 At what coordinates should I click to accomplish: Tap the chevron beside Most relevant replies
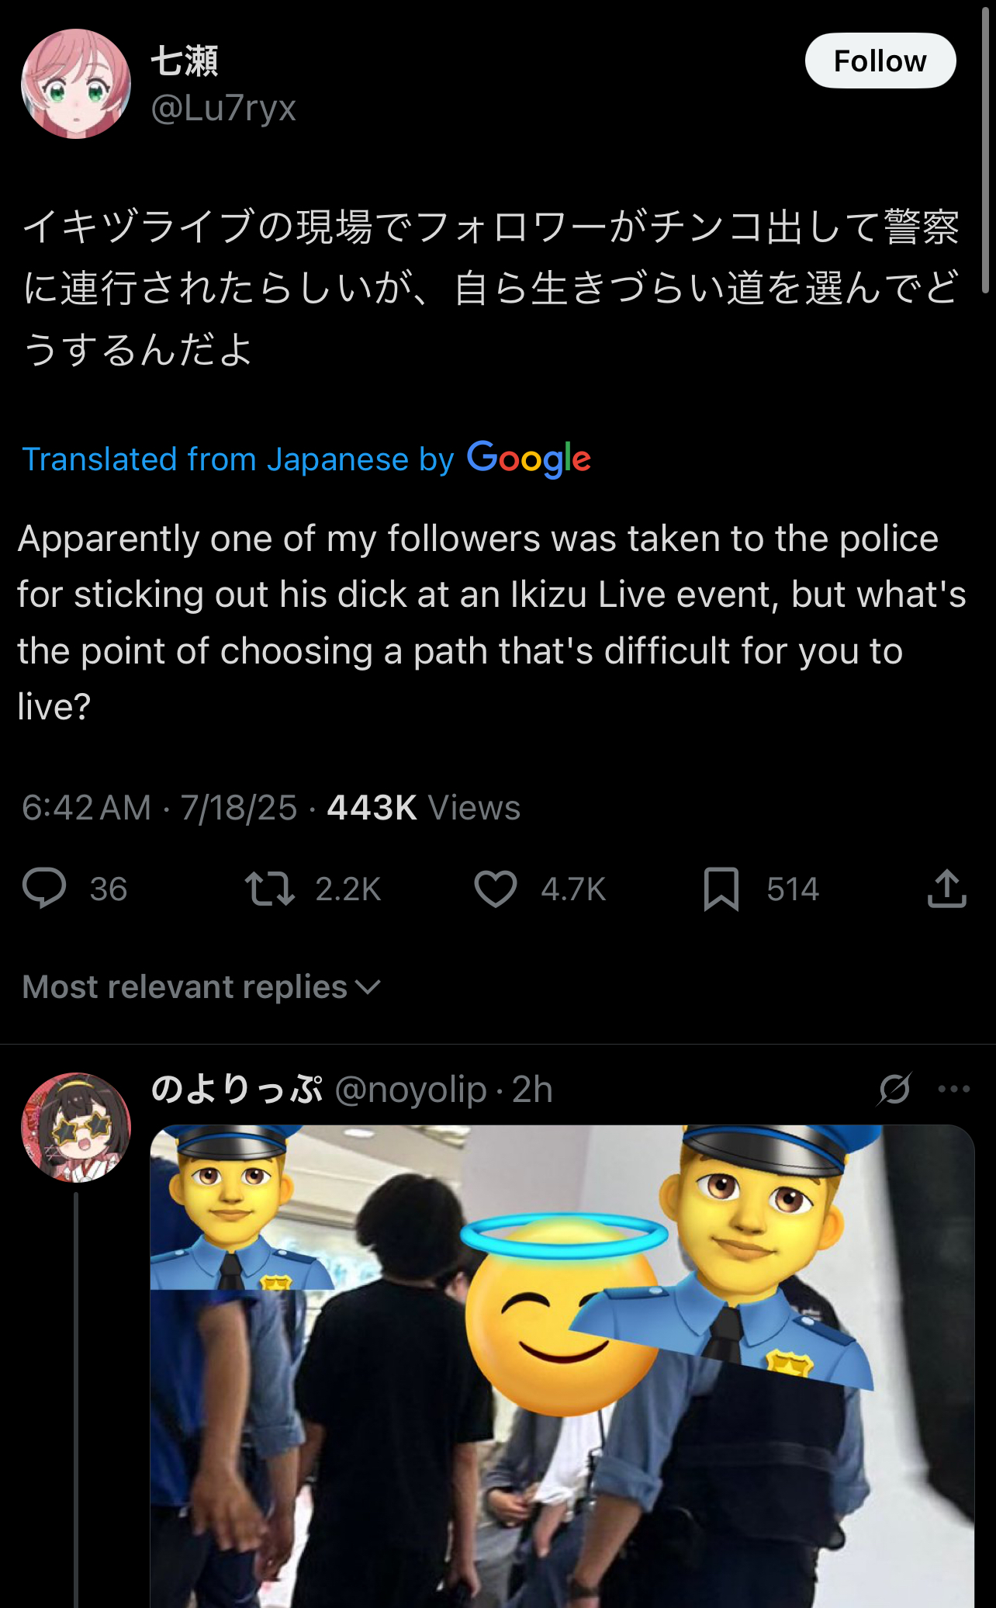368,988
